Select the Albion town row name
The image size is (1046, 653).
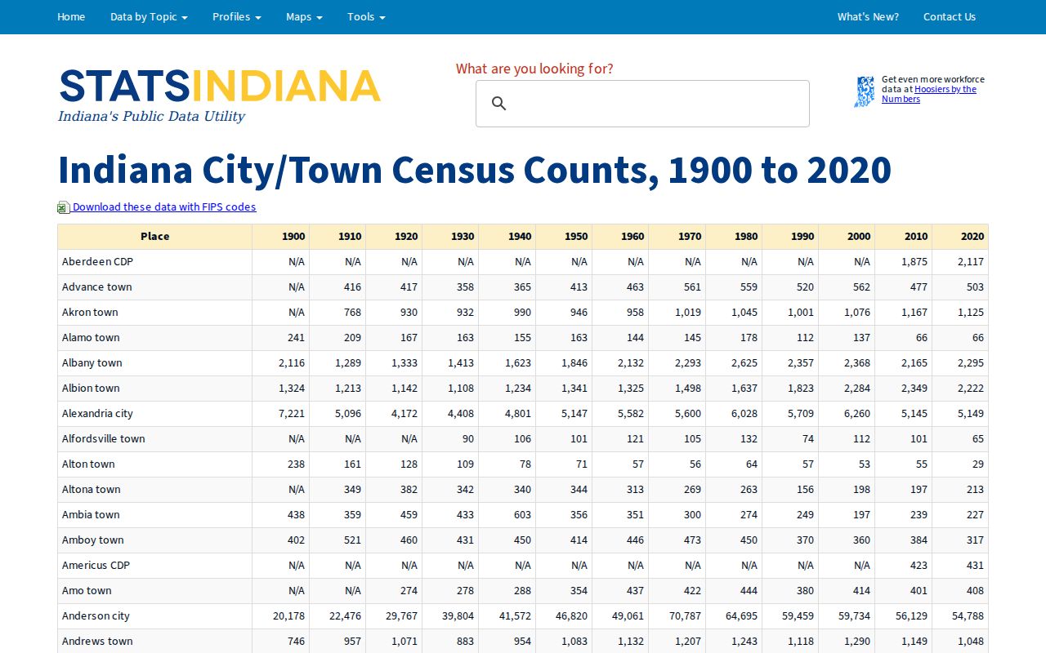(x=91, y=388)
